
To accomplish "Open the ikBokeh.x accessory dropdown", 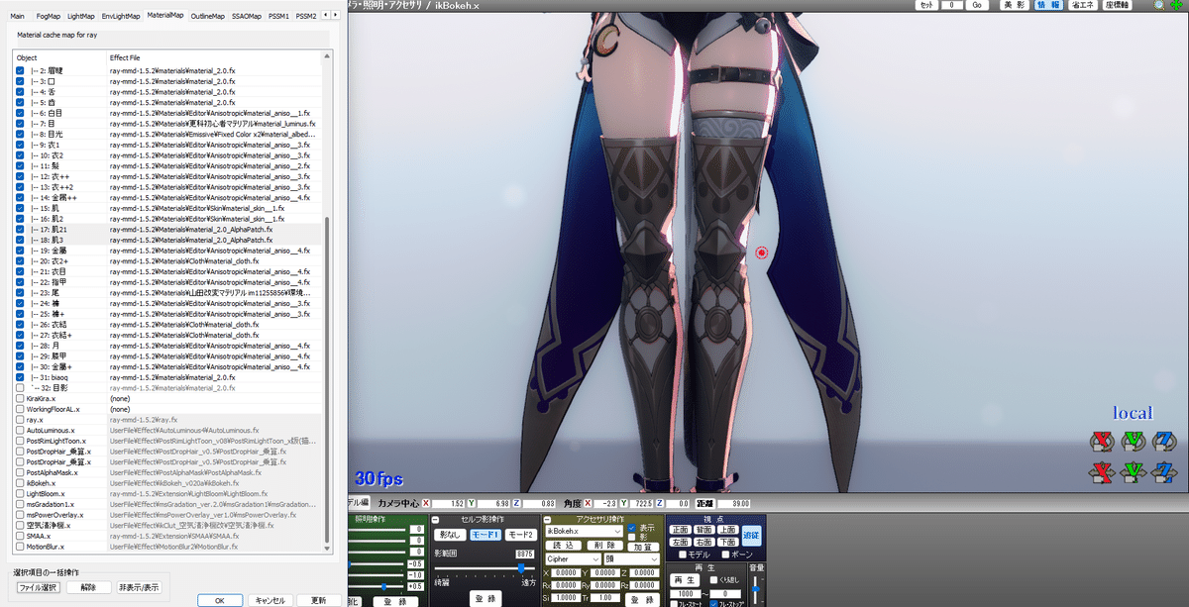I will point(617,531).
